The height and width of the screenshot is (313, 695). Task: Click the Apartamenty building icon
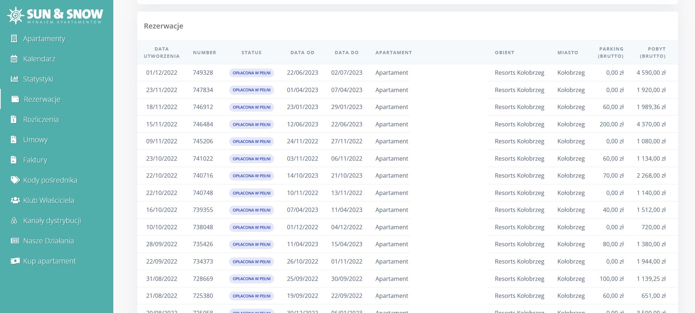click(14, 39)
